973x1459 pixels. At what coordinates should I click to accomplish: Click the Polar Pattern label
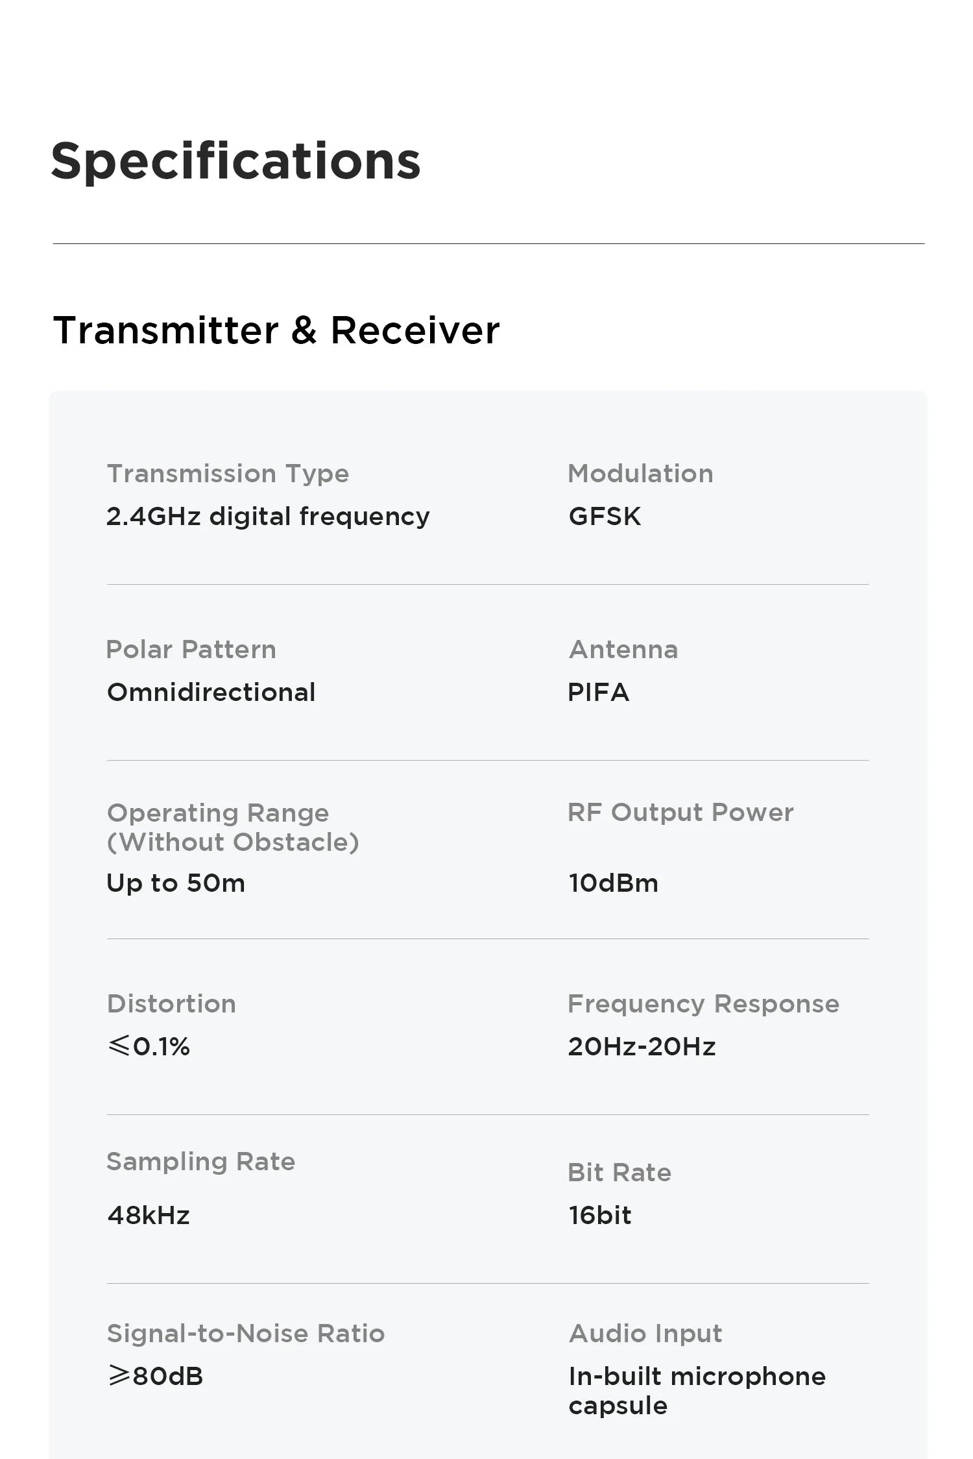pos(191,650)
